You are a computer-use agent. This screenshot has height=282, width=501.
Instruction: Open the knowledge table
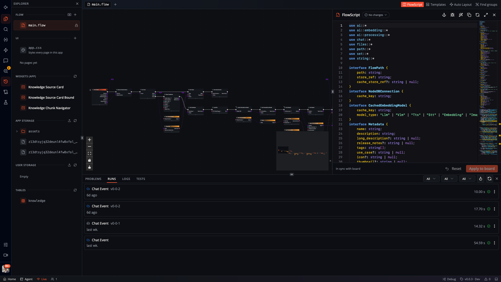click(37, 201)
